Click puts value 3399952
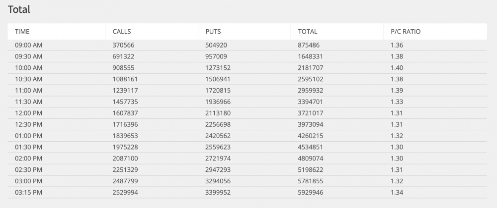497x208 pixels. click(218, 192)
